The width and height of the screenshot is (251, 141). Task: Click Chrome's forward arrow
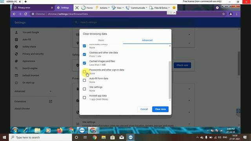click(20, 14)
